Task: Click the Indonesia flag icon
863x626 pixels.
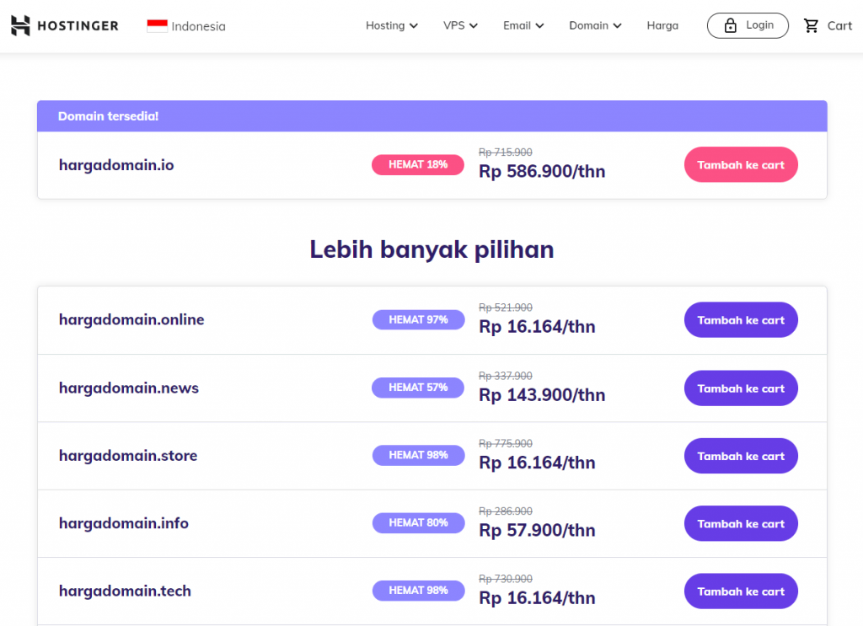Action: (157, 26)
